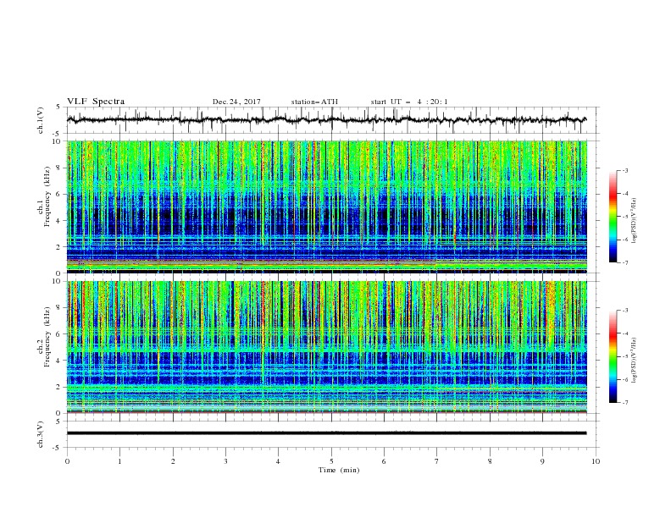Click the upper colorbar log(PSD) label
671x518 pixels.
[635, 221]
